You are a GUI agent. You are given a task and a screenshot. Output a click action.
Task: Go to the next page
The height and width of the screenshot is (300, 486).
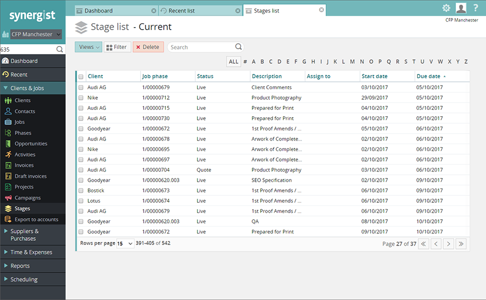(448, 244)
